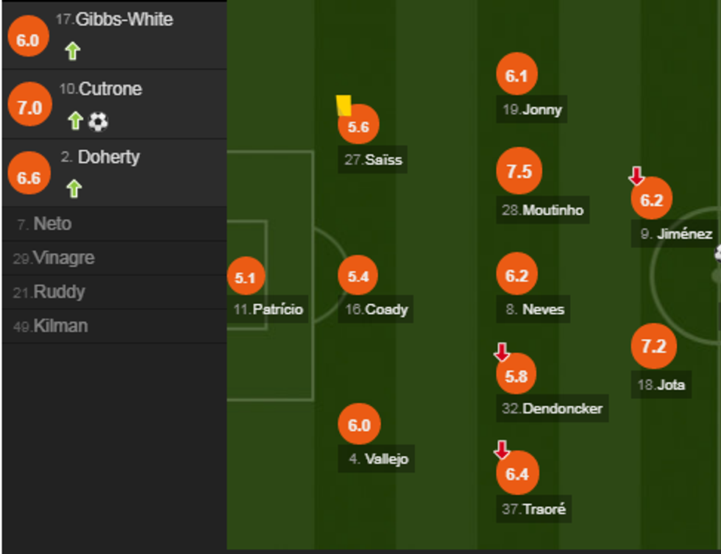721x554 pixels.
Task: Click Patrício's 5.1 rating circle
Action: (x=245, y=278)
